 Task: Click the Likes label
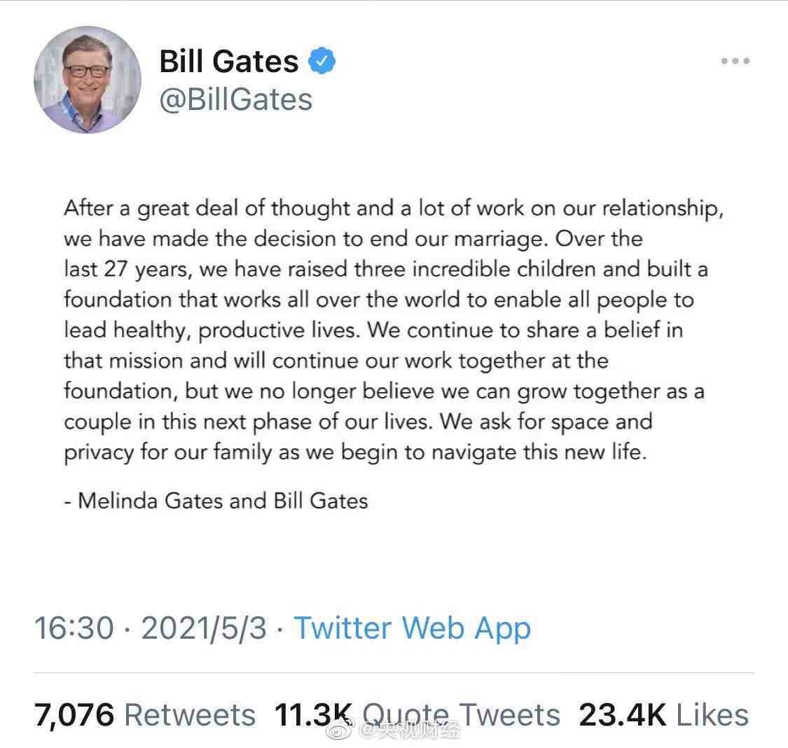click(712, 715)
